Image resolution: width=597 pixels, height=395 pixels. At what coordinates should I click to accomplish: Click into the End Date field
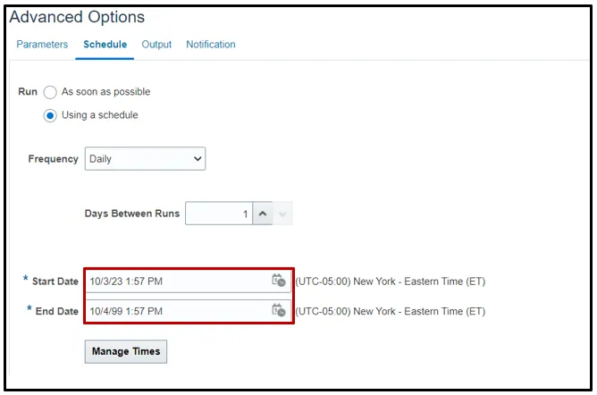pos(174,311)
